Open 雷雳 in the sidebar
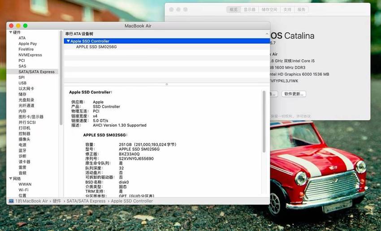The width and height of the screenshot is (381, 231). pos(22,167)
